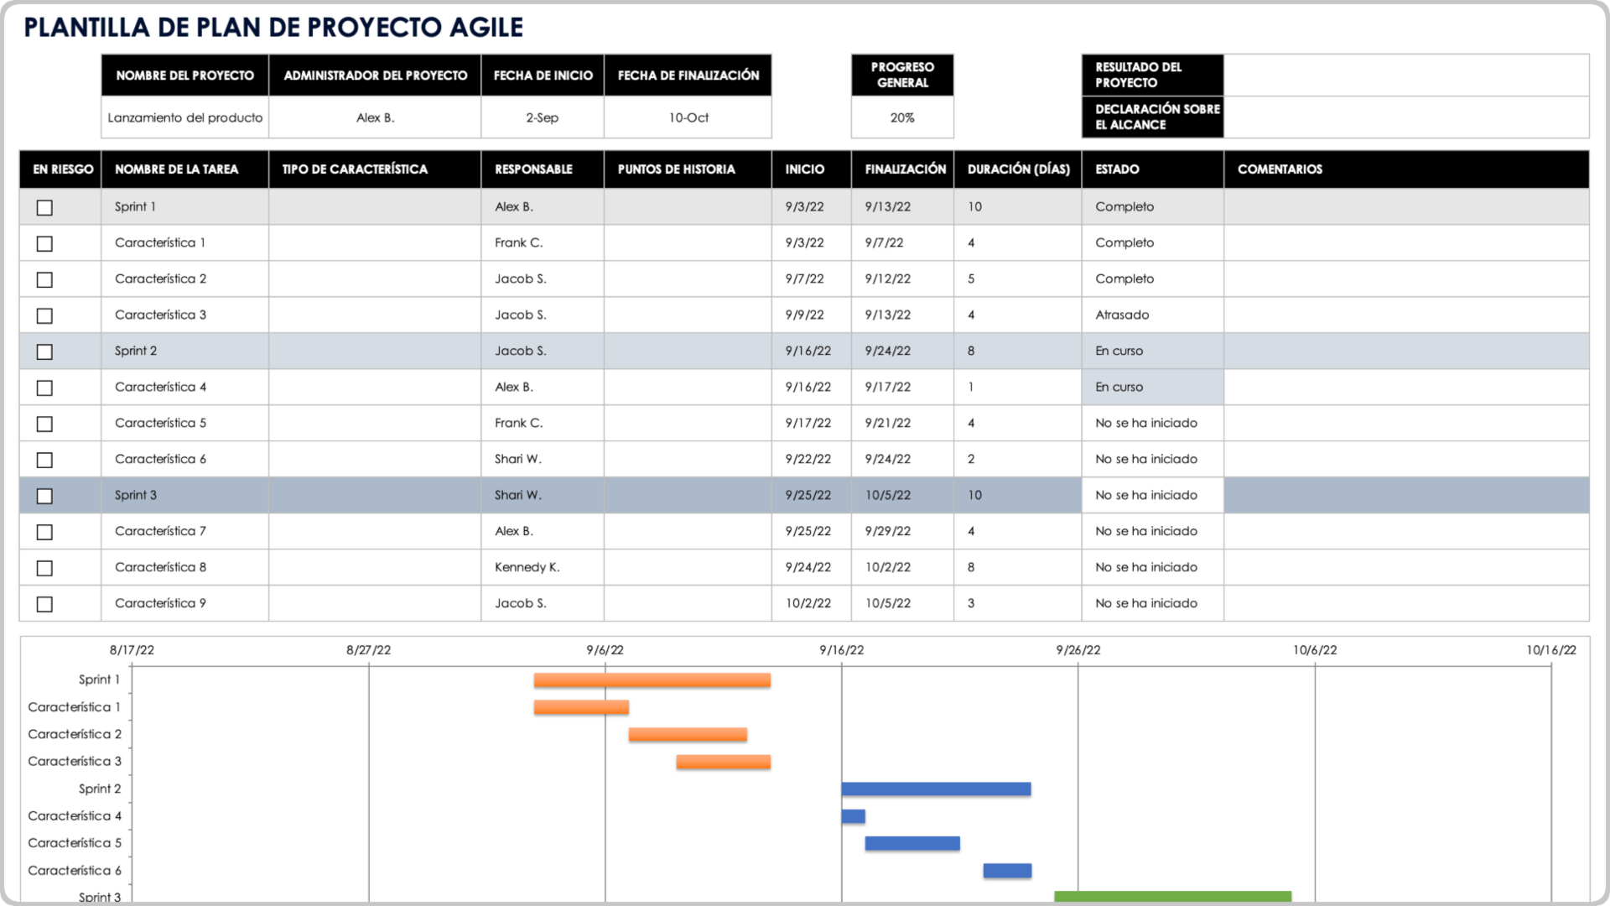The height and width of the screenshot is (906, 1610).
Task: Click the empty Resultado del Proyecto field
Action: tap(1406, 75)
